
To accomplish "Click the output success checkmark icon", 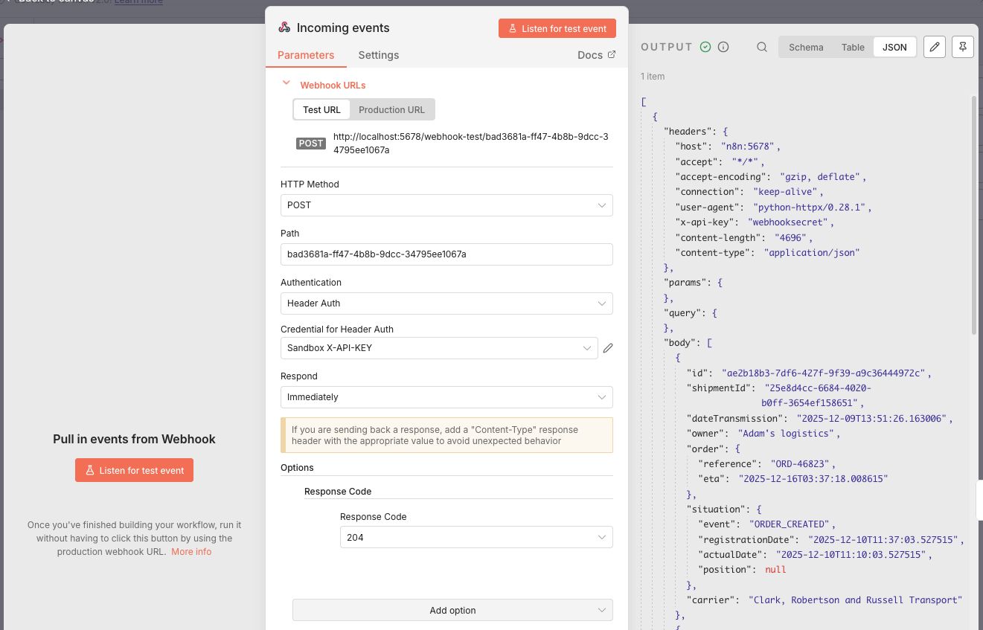I will coord(705,47).
